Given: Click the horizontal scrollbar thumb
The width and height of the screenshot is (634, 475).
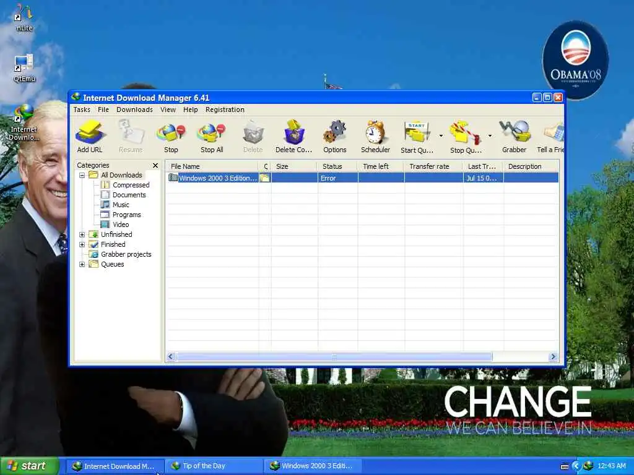Looking at the screenshot, I should [334, 357].
